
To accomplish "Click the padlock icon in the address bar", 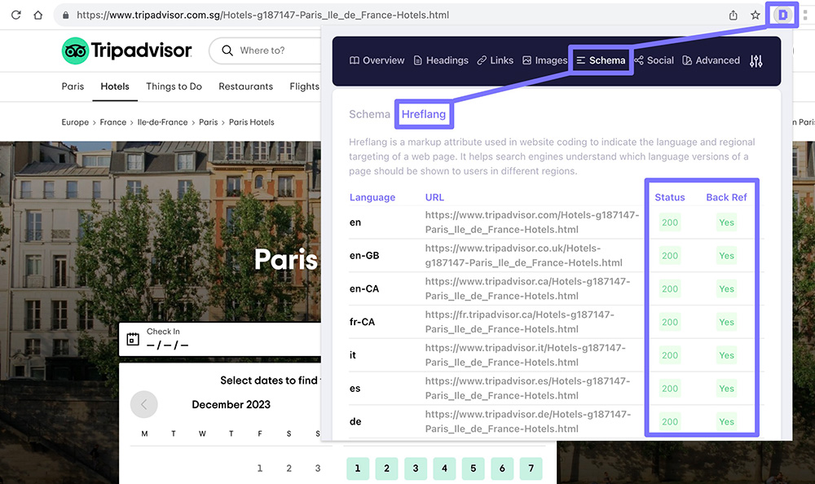I will pos(65,15).
